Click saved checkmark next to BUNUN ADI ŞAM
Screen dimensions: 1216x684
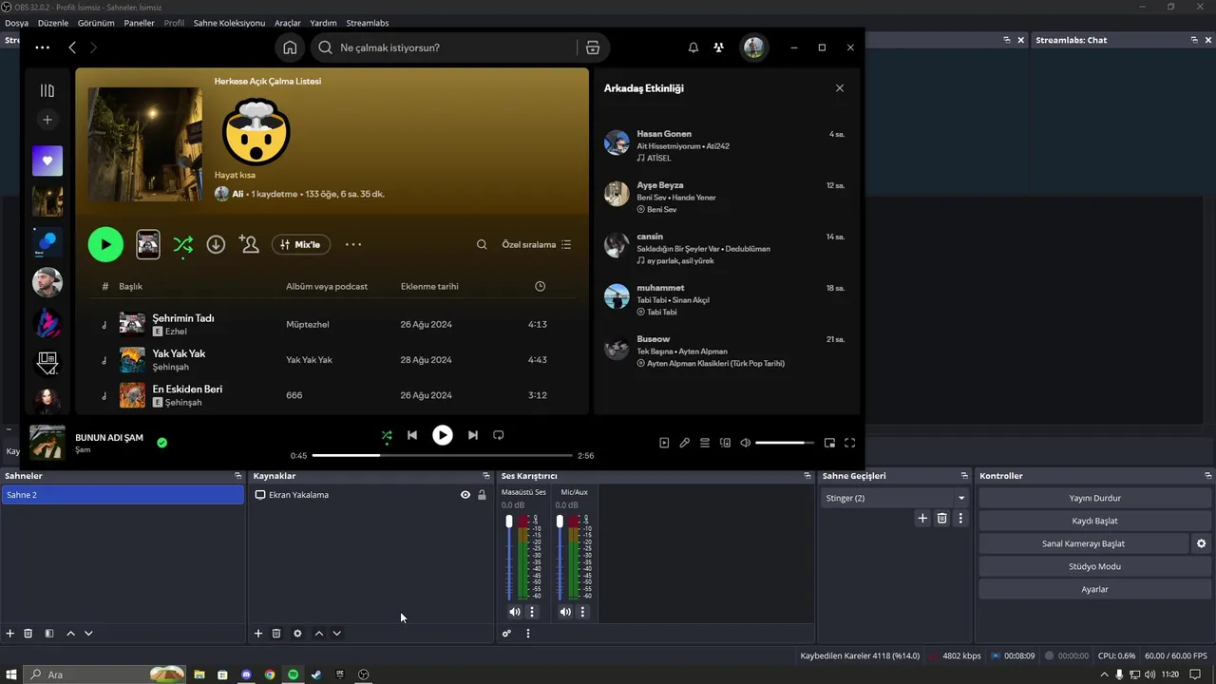tap(162, 443)
